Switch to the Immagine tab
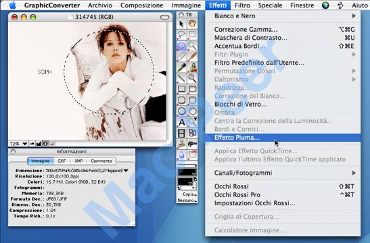Screen dimensions: 370x243 pyautogui.click(x=41, y=161)
